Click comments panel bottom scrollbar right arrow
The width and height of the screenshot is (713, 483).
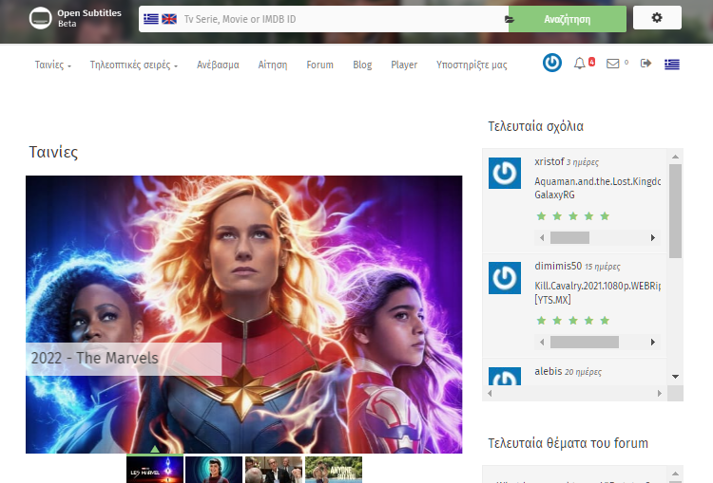pyautogui.click(x=660, y=393)
